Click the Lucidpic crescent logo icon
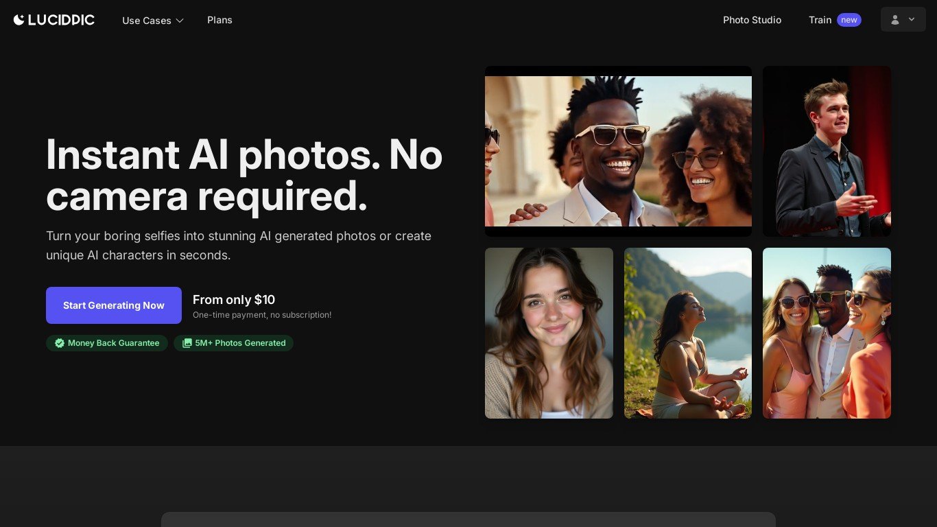The image size is (937, 527). coord(19,20)
